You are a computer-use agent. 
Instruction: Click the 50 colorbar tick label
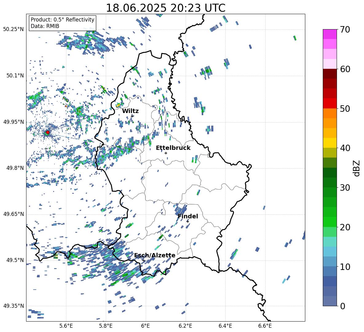pyautogui.click(x=345, y=108)
